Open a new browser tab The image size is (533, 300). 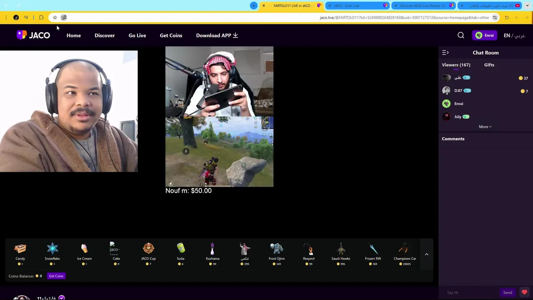[x=254, y=5]
